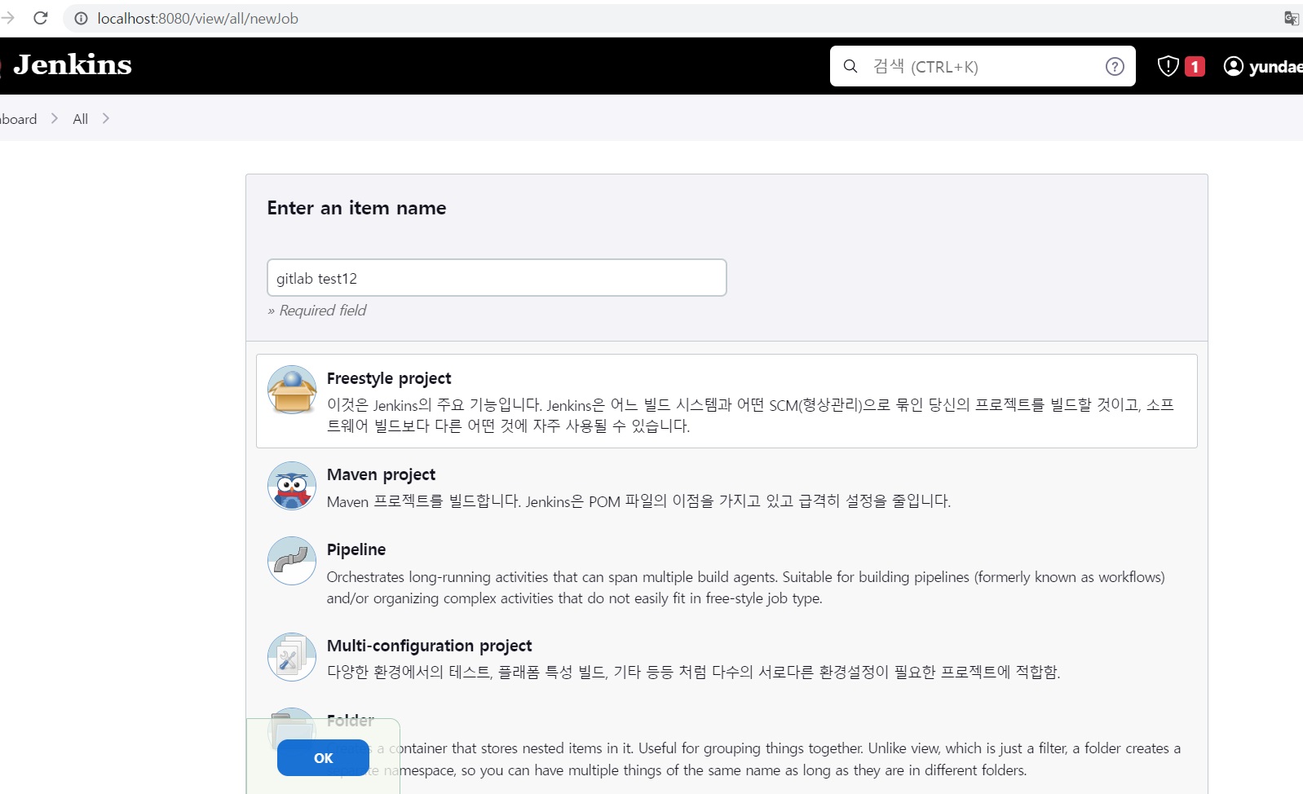Click the Enter an item name heading

[x=356, y=208]
